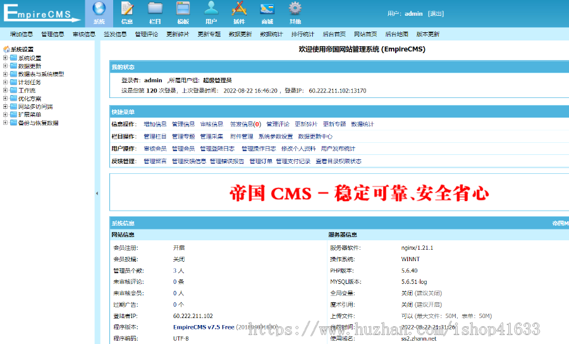Open the 系统 globe icon in top navigation
This screenshot has height=344, width=569.
tap(99, 9)
